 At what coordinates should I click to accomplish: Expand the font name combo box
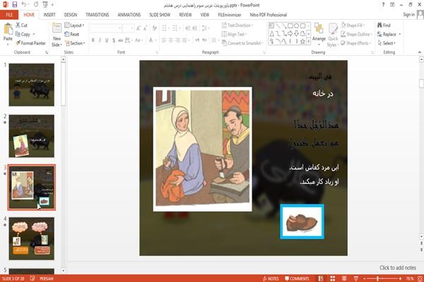click(119, 28)
